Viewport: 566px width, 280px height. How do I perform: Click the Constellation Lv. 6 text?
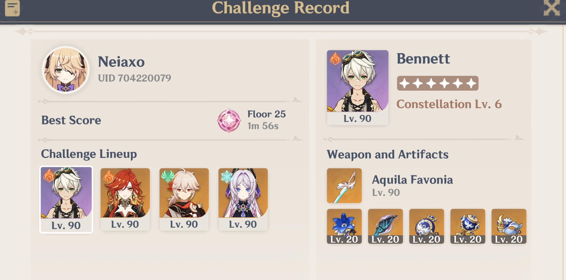449,104
